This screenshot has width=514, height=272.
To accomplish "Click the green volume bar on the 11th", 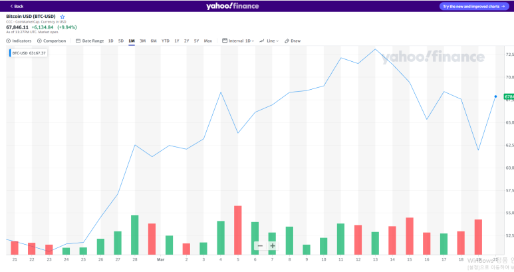I will coord(341,239).
